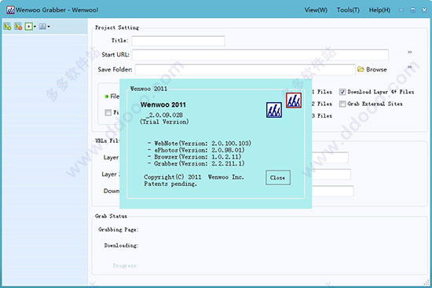This screenshot has height=288, width=432.
Task: Click the delete project icon with red badge
Action: [x=18, y=27]
